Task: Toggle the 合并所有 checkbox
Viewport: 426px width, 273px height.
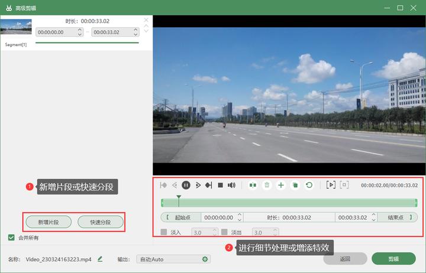Action: point(11,238)
